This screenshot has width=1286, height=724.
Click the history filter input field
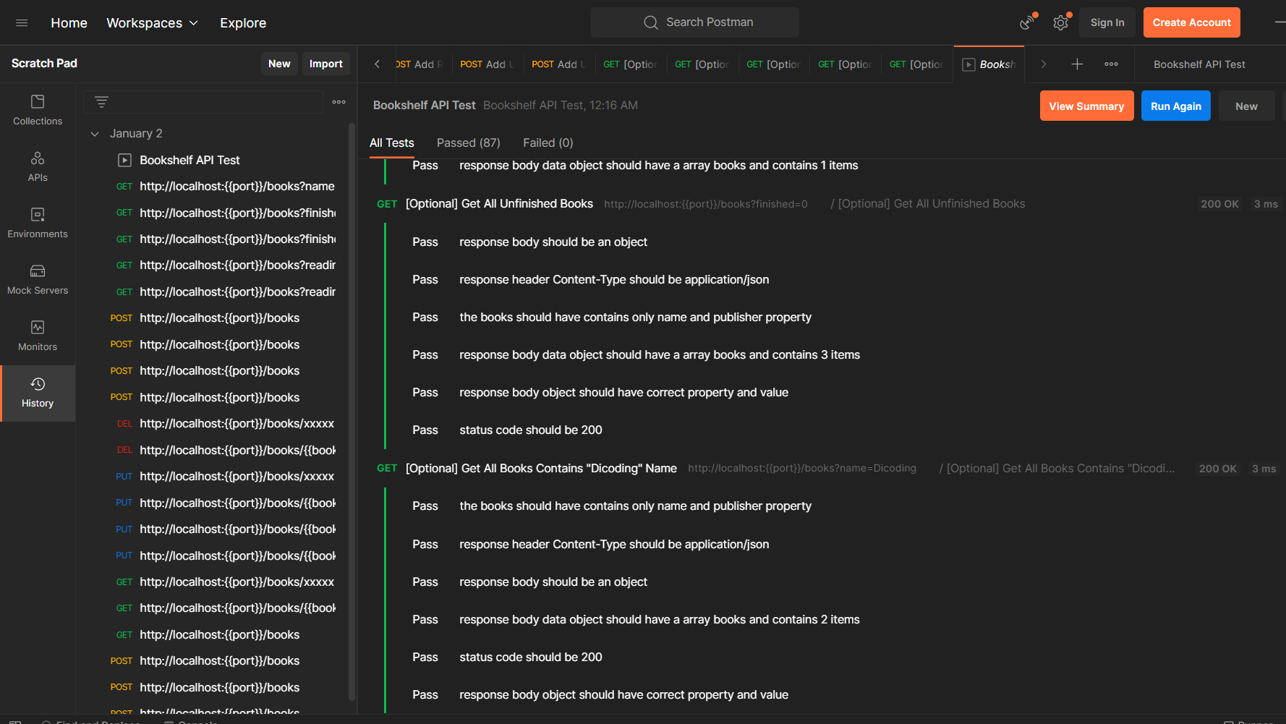[203, 102]
